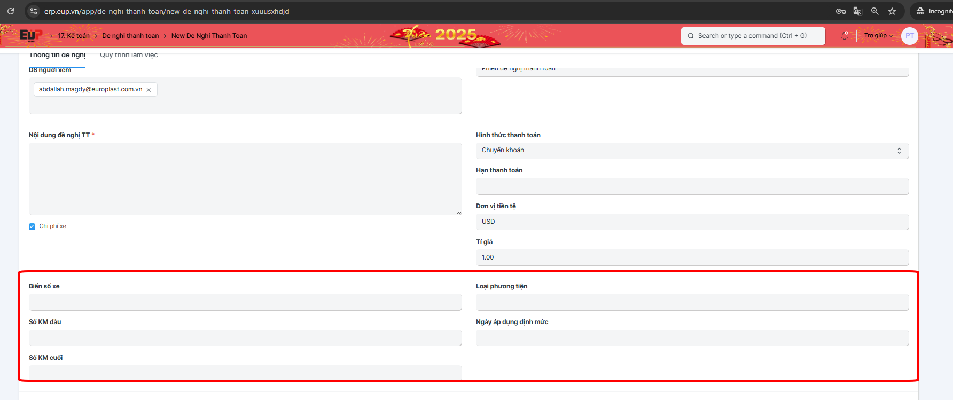Remove abdallah.magdy@europlast.com.vn from viewers
This screenshot has height=400, width=953.
(149, 90)
